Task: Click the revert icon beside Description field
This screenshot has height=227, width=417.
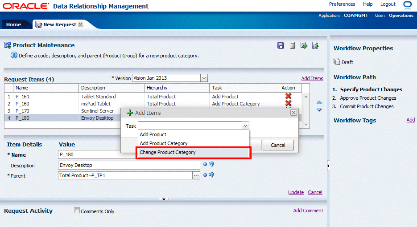Action: (x=211, y=165)
